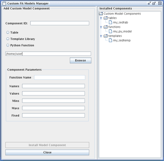Image resolution: width=164 pixels, height=161 pixels.
Task: Click the window icon in title bar
Action: [4, 3]
